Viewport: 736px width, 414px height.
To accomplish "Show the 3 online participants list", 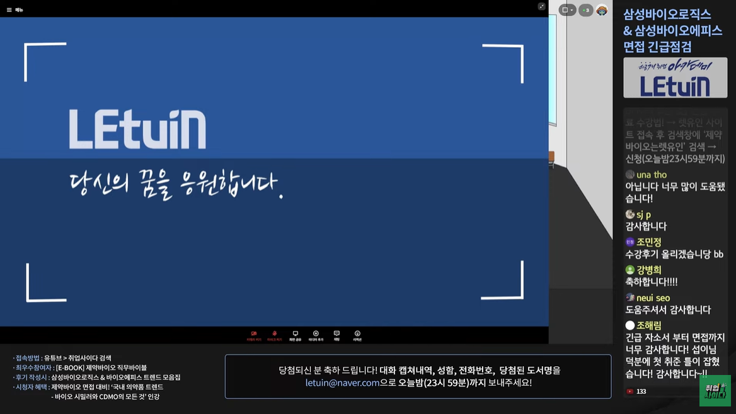I will (586, 10).
